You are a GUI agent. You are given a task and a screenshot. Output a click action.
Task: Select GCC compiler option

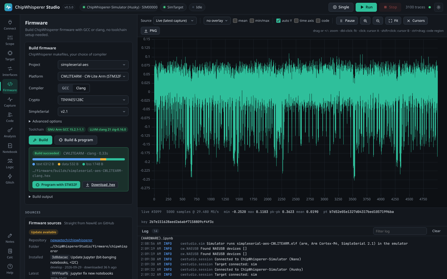[x=65, y=88]
